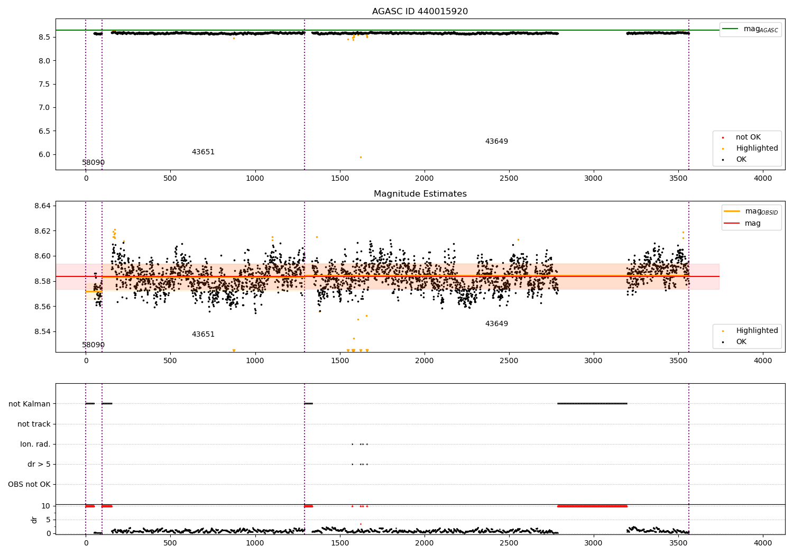Click the 8.62 y-tick label
Image resolution: width=793 pixels, height=555 pixels.
(42, 231)
